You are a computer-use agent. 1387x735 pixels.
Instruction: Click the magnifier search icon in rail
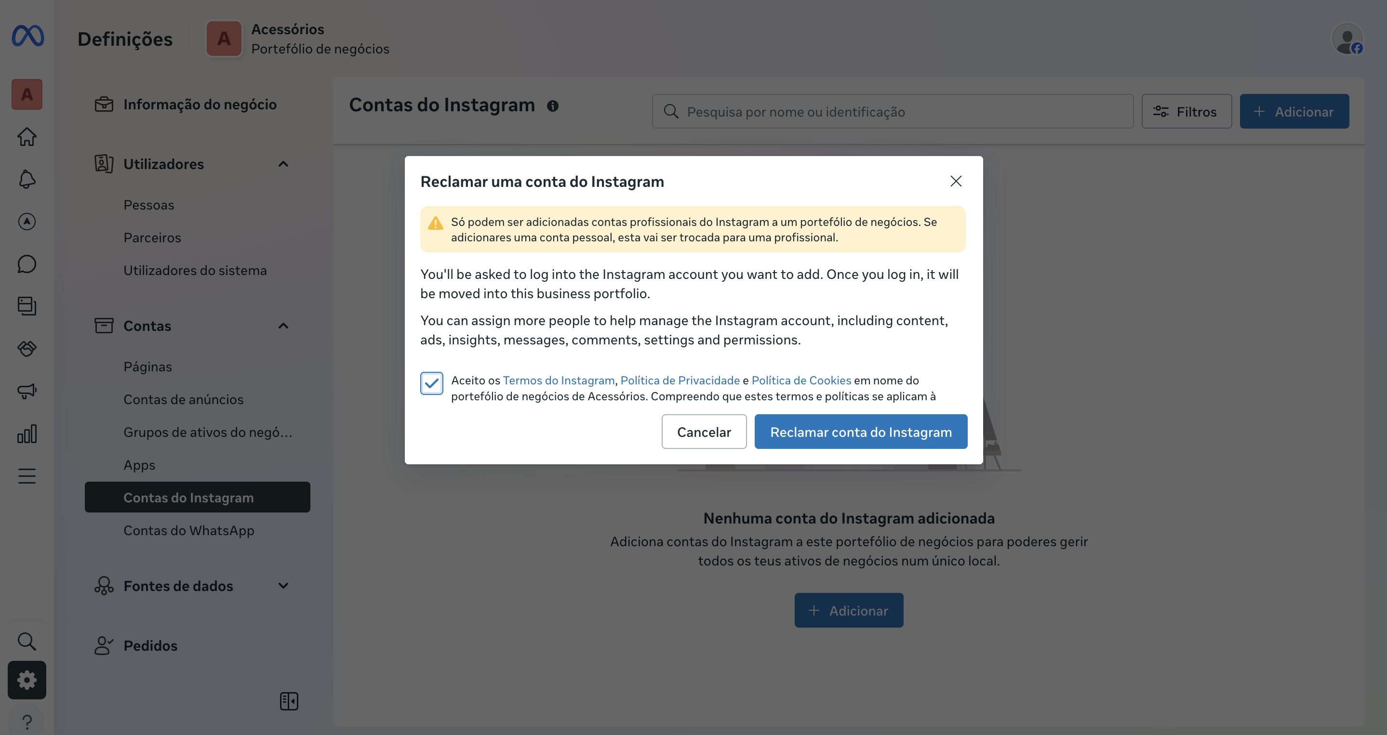(x=27, y=641)
